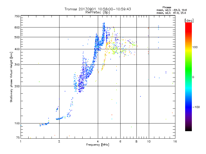Screen dimensions: 206x154
Task: Click the 'Stationary phase Virtual Height [km]' axis label
Action: point(11,77)
